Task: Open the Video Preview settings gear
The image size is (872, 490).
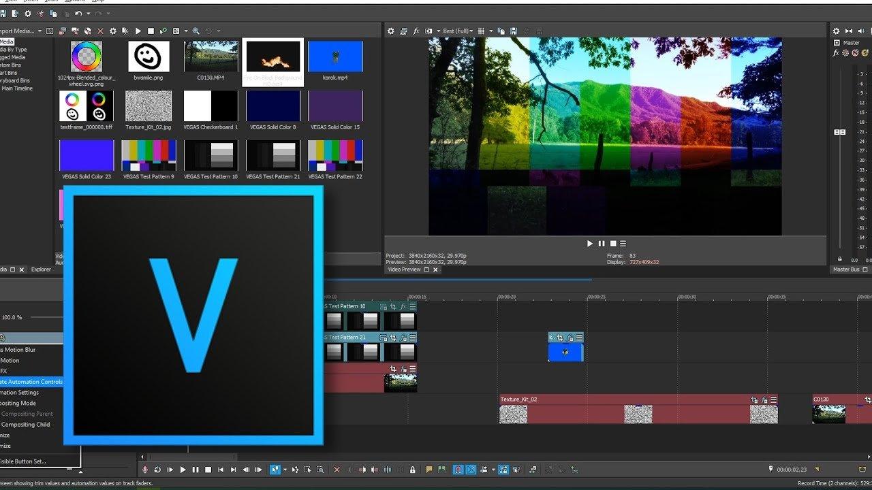Action: 391,31
